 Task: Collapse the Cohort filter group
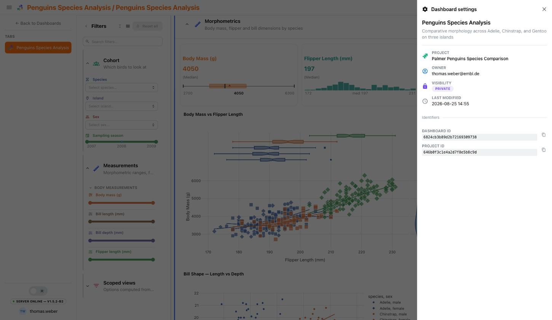[87, 64]
